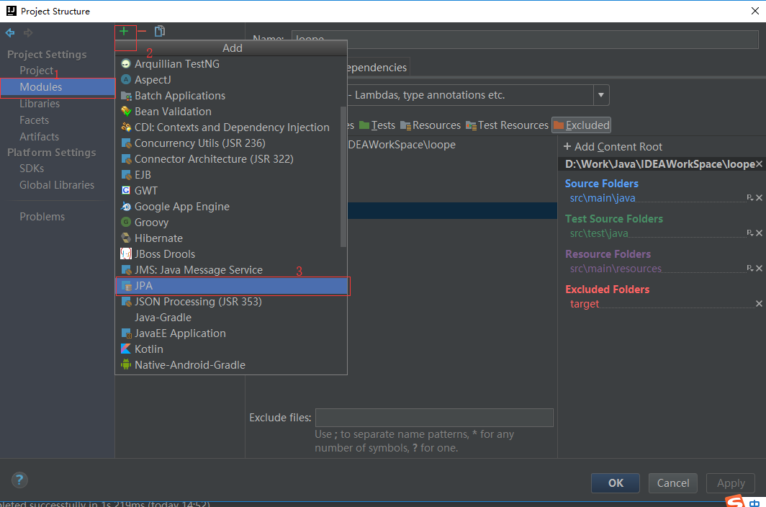
Task: Click the red minus Remove icon
Action: pos(142,31)
